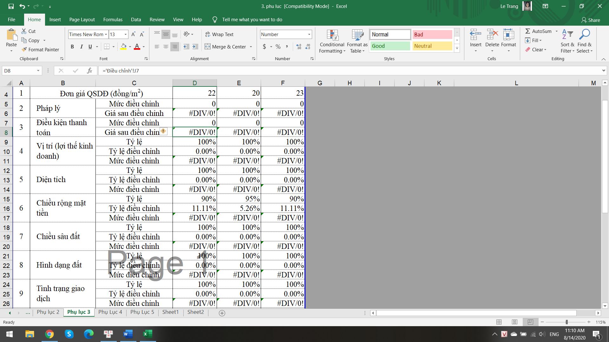The image size is (609, 342).
Task: Align text right
Action: pyautogui.click(x=174, y=47)
